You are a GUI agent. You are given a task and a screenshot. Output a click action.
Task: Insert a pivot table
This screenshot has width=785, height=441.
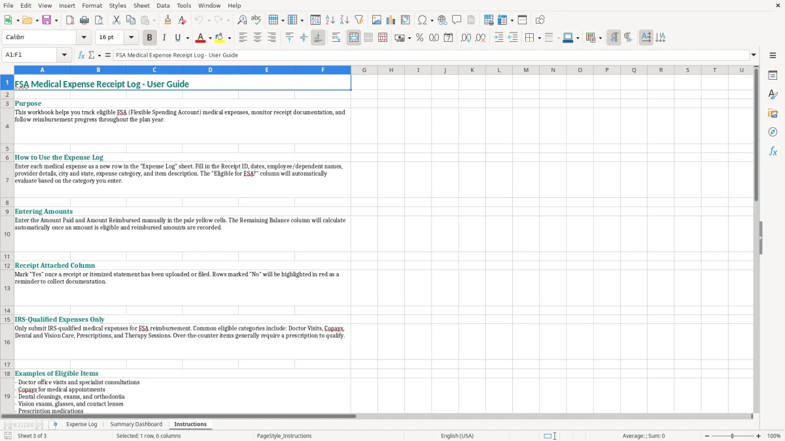(406, 20)
